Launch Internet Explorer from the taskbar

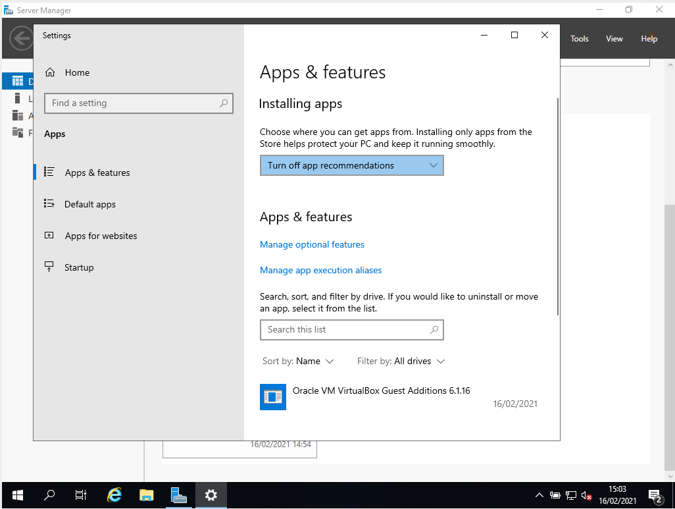click(x=114, y=495)
